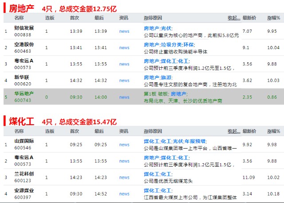Viewport: 284px width, 203px height.
Task: Click stock code 000838
Action: (23, 34)
